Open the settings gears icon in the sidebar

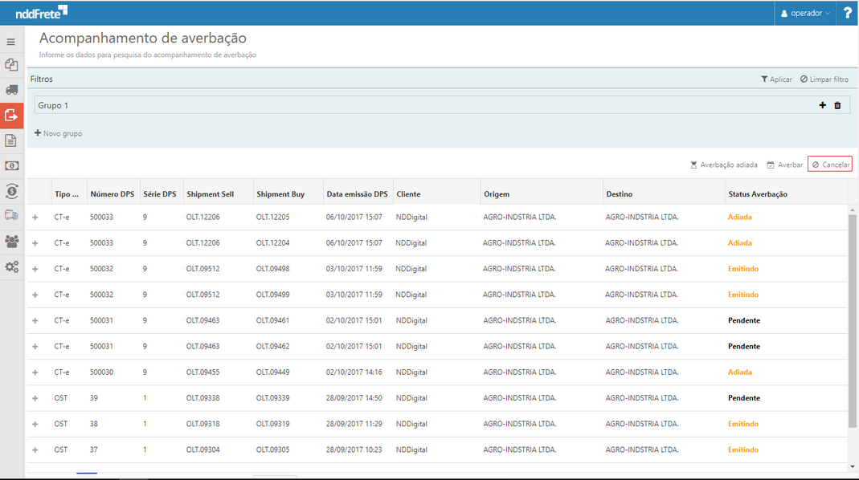click(x=11, y=266)
